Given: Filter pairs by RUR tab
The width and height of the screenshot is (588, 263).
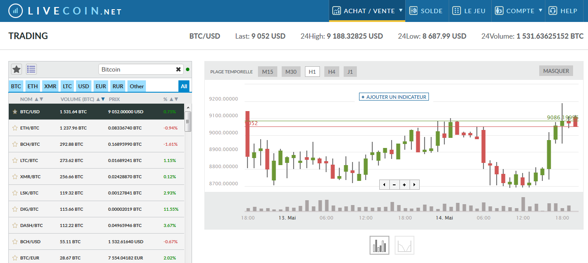Looking at the screenshot, I should 118,86.
